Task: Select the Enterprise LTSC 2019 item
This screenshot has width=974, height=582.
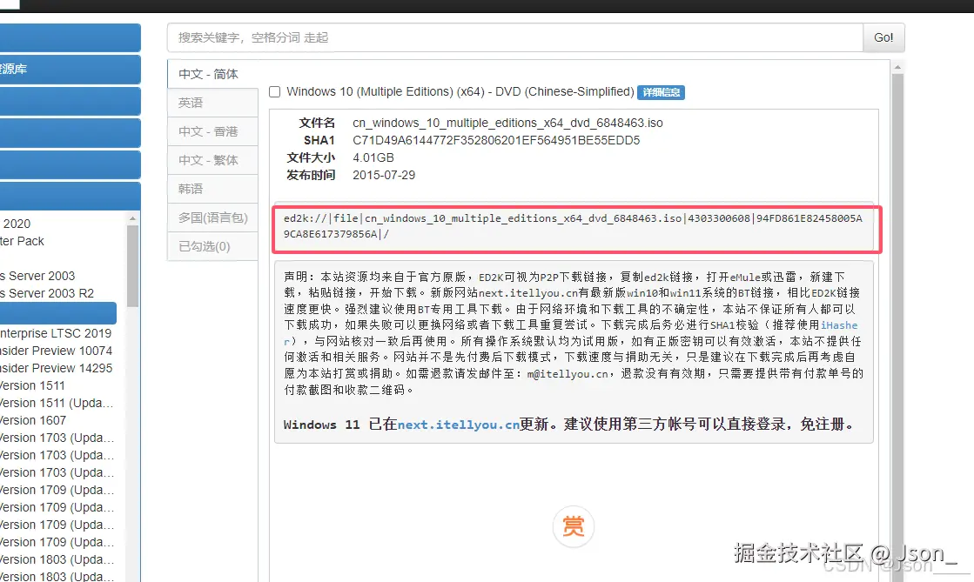Action: (56, 333)
